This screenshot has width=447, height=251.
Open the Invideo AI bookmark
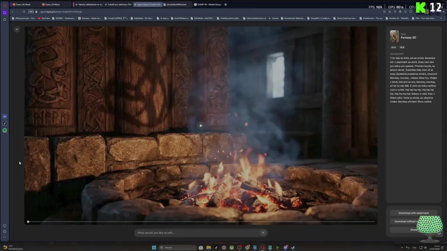[397, 18]
